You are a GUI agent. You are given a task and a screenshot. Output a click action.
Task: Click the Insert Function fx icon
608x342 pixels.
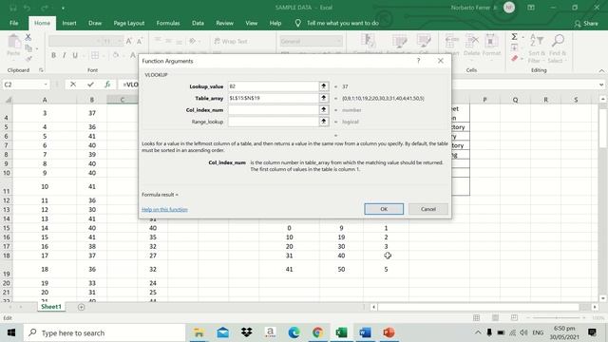[x=107, y=85]
